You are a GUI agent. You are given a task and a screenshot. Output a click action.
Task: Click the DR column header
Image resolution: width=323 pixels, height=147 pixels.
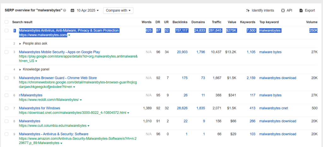click(x=158, y=22)
